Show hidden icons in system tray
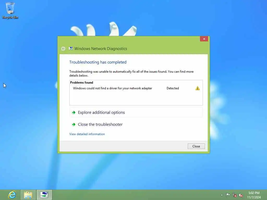 [222, 195]
